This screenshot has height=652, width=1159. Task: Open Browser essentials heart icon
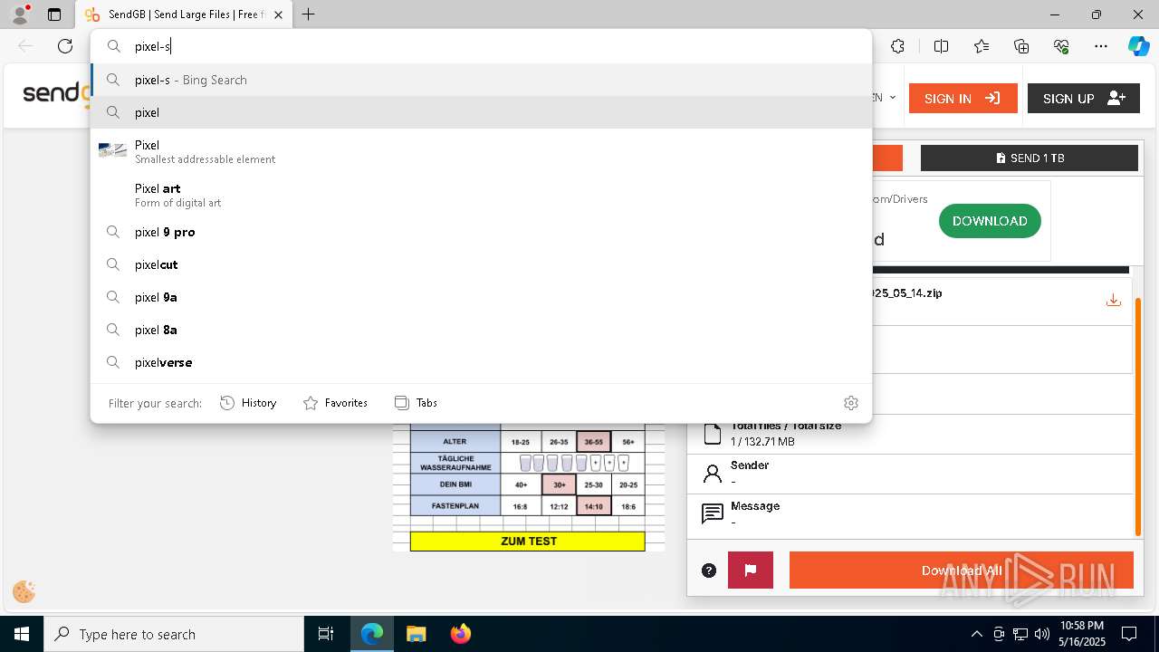coord(1061,46)
